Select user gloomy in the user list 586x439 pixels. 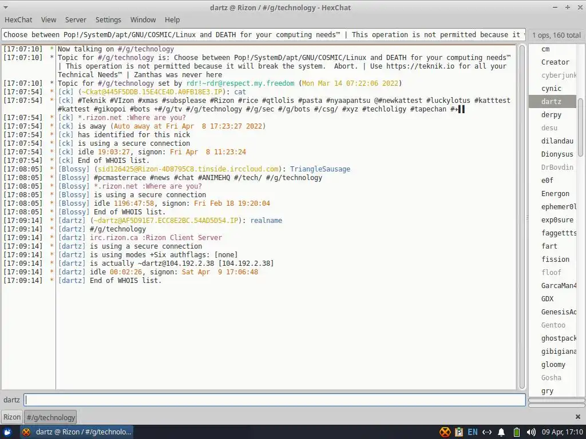(552, 364)
